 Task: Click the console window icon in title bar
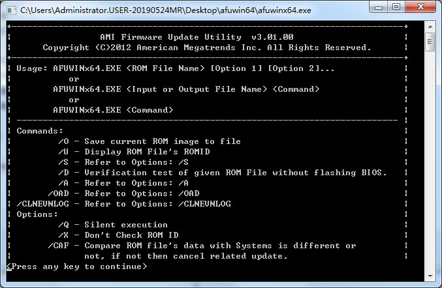(x=11, y=10)
